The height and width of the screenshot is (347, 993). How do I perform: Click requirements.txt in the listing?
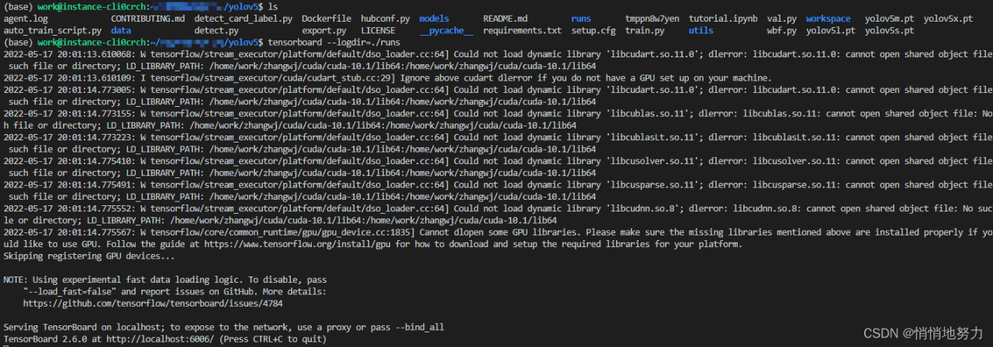(x=522, y=31)
